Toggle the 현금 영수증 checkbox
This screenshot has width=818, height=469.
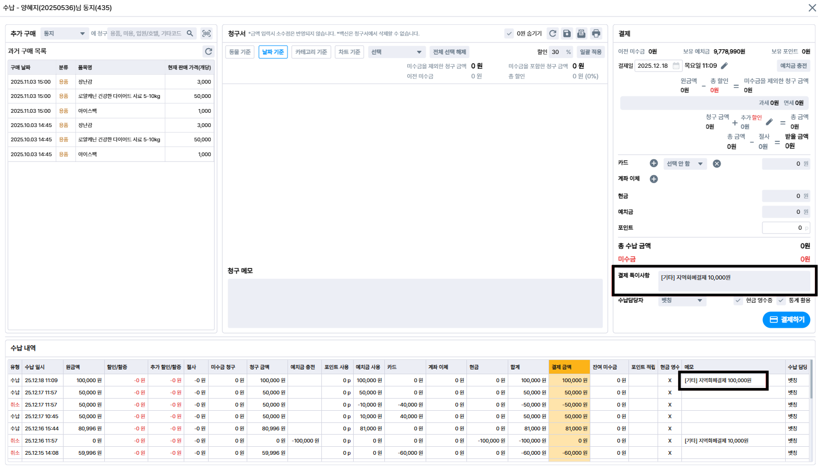(x=738, y=300)
